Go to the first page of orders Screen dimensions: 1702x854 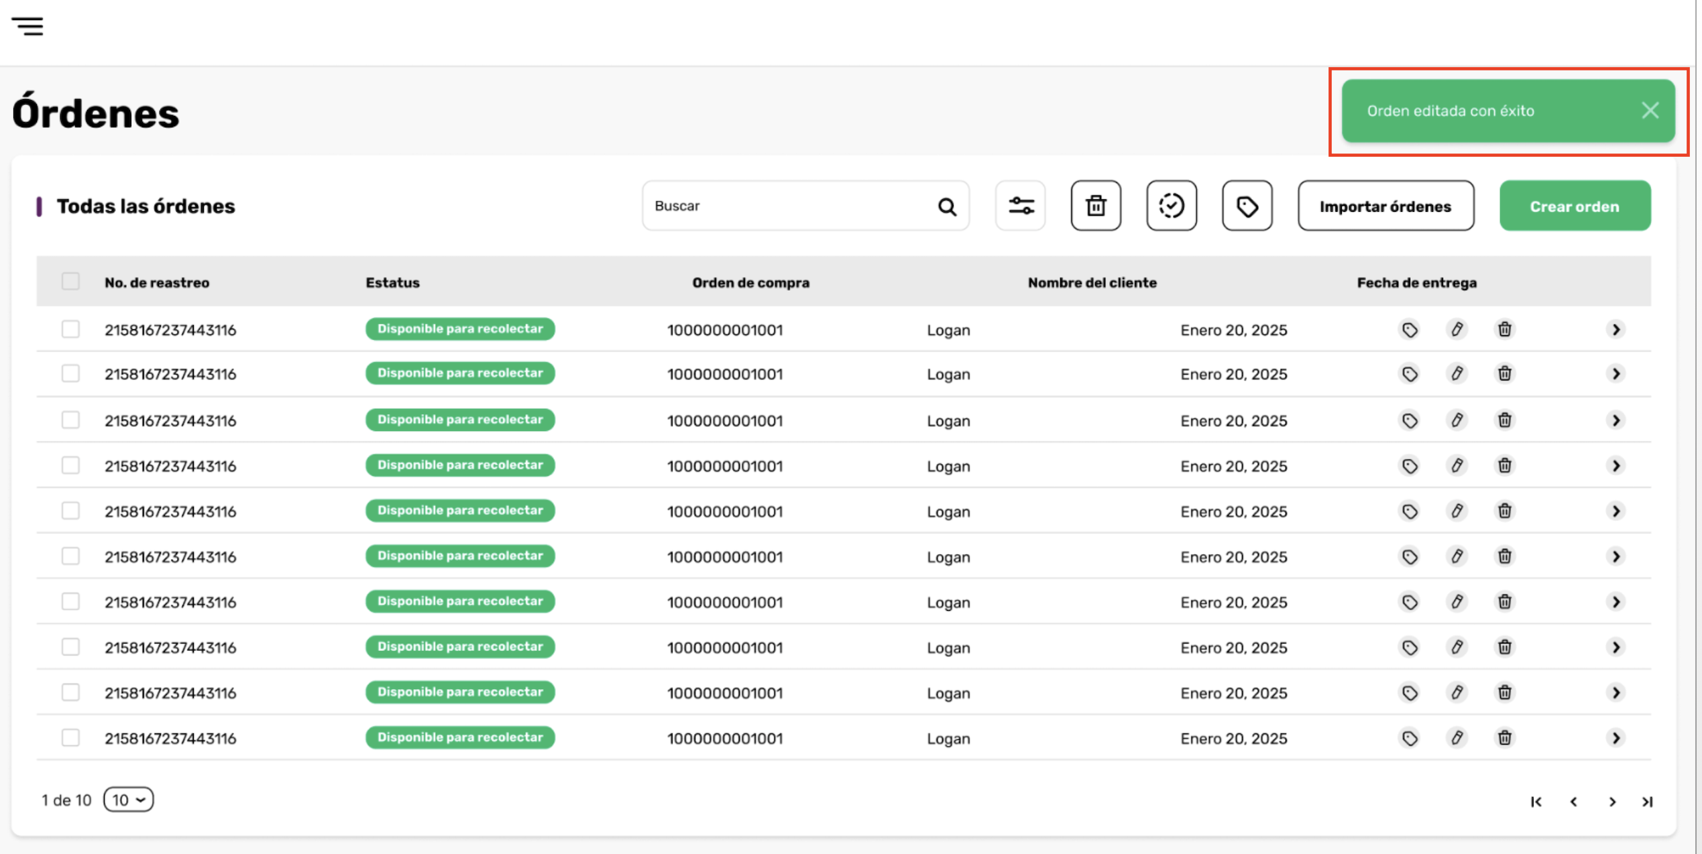tap(1536, 802)
